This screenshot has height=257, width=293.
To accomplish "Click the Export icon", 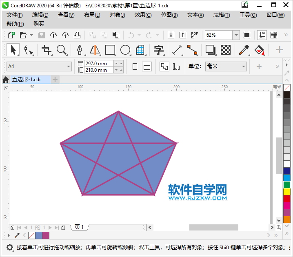I will point(182,35).
